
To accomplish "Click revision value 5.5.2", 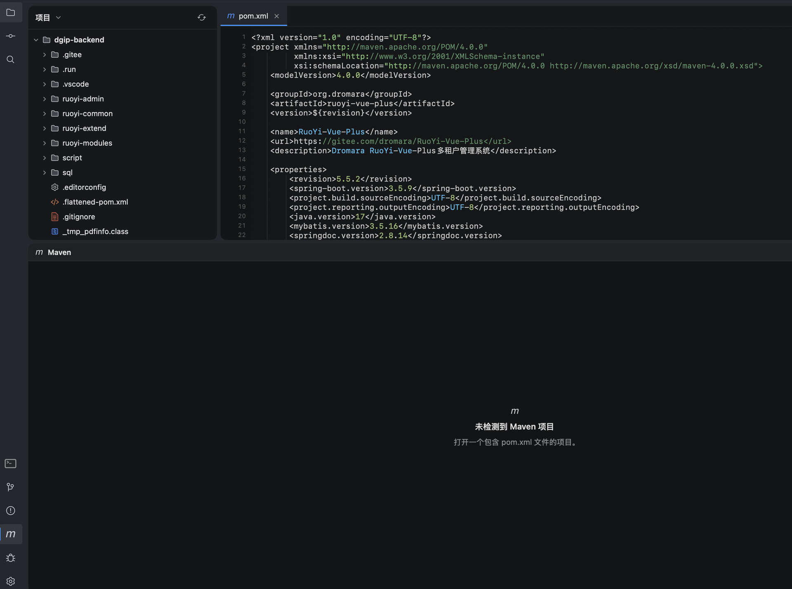I will click(348, 179).
